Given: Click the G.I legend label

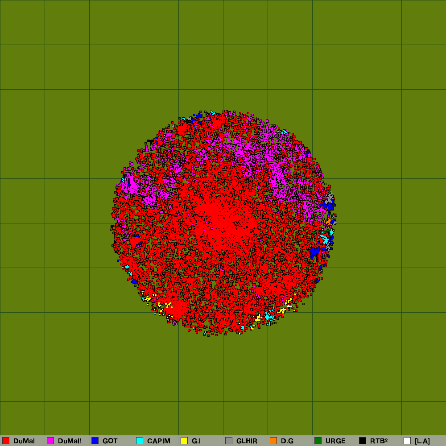Looking at the screenshot, I should (196, 441).
